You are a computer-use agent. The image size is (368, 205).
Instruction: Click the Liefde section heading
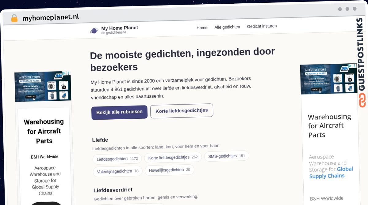(100, 140)
